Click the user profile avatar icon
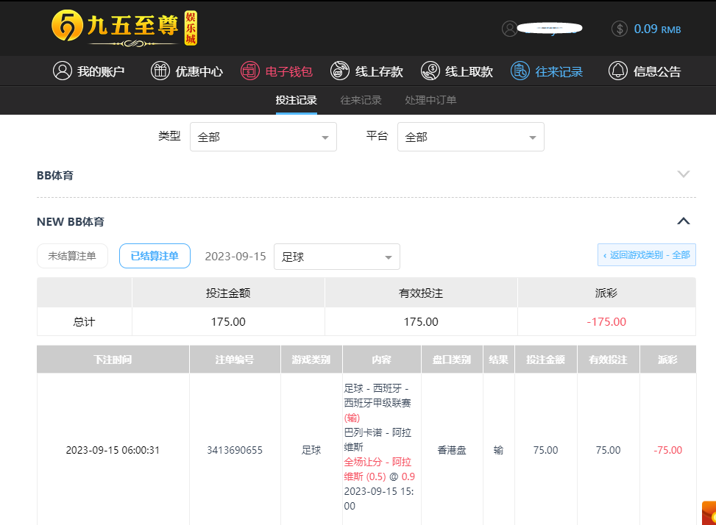 [509, 29]
